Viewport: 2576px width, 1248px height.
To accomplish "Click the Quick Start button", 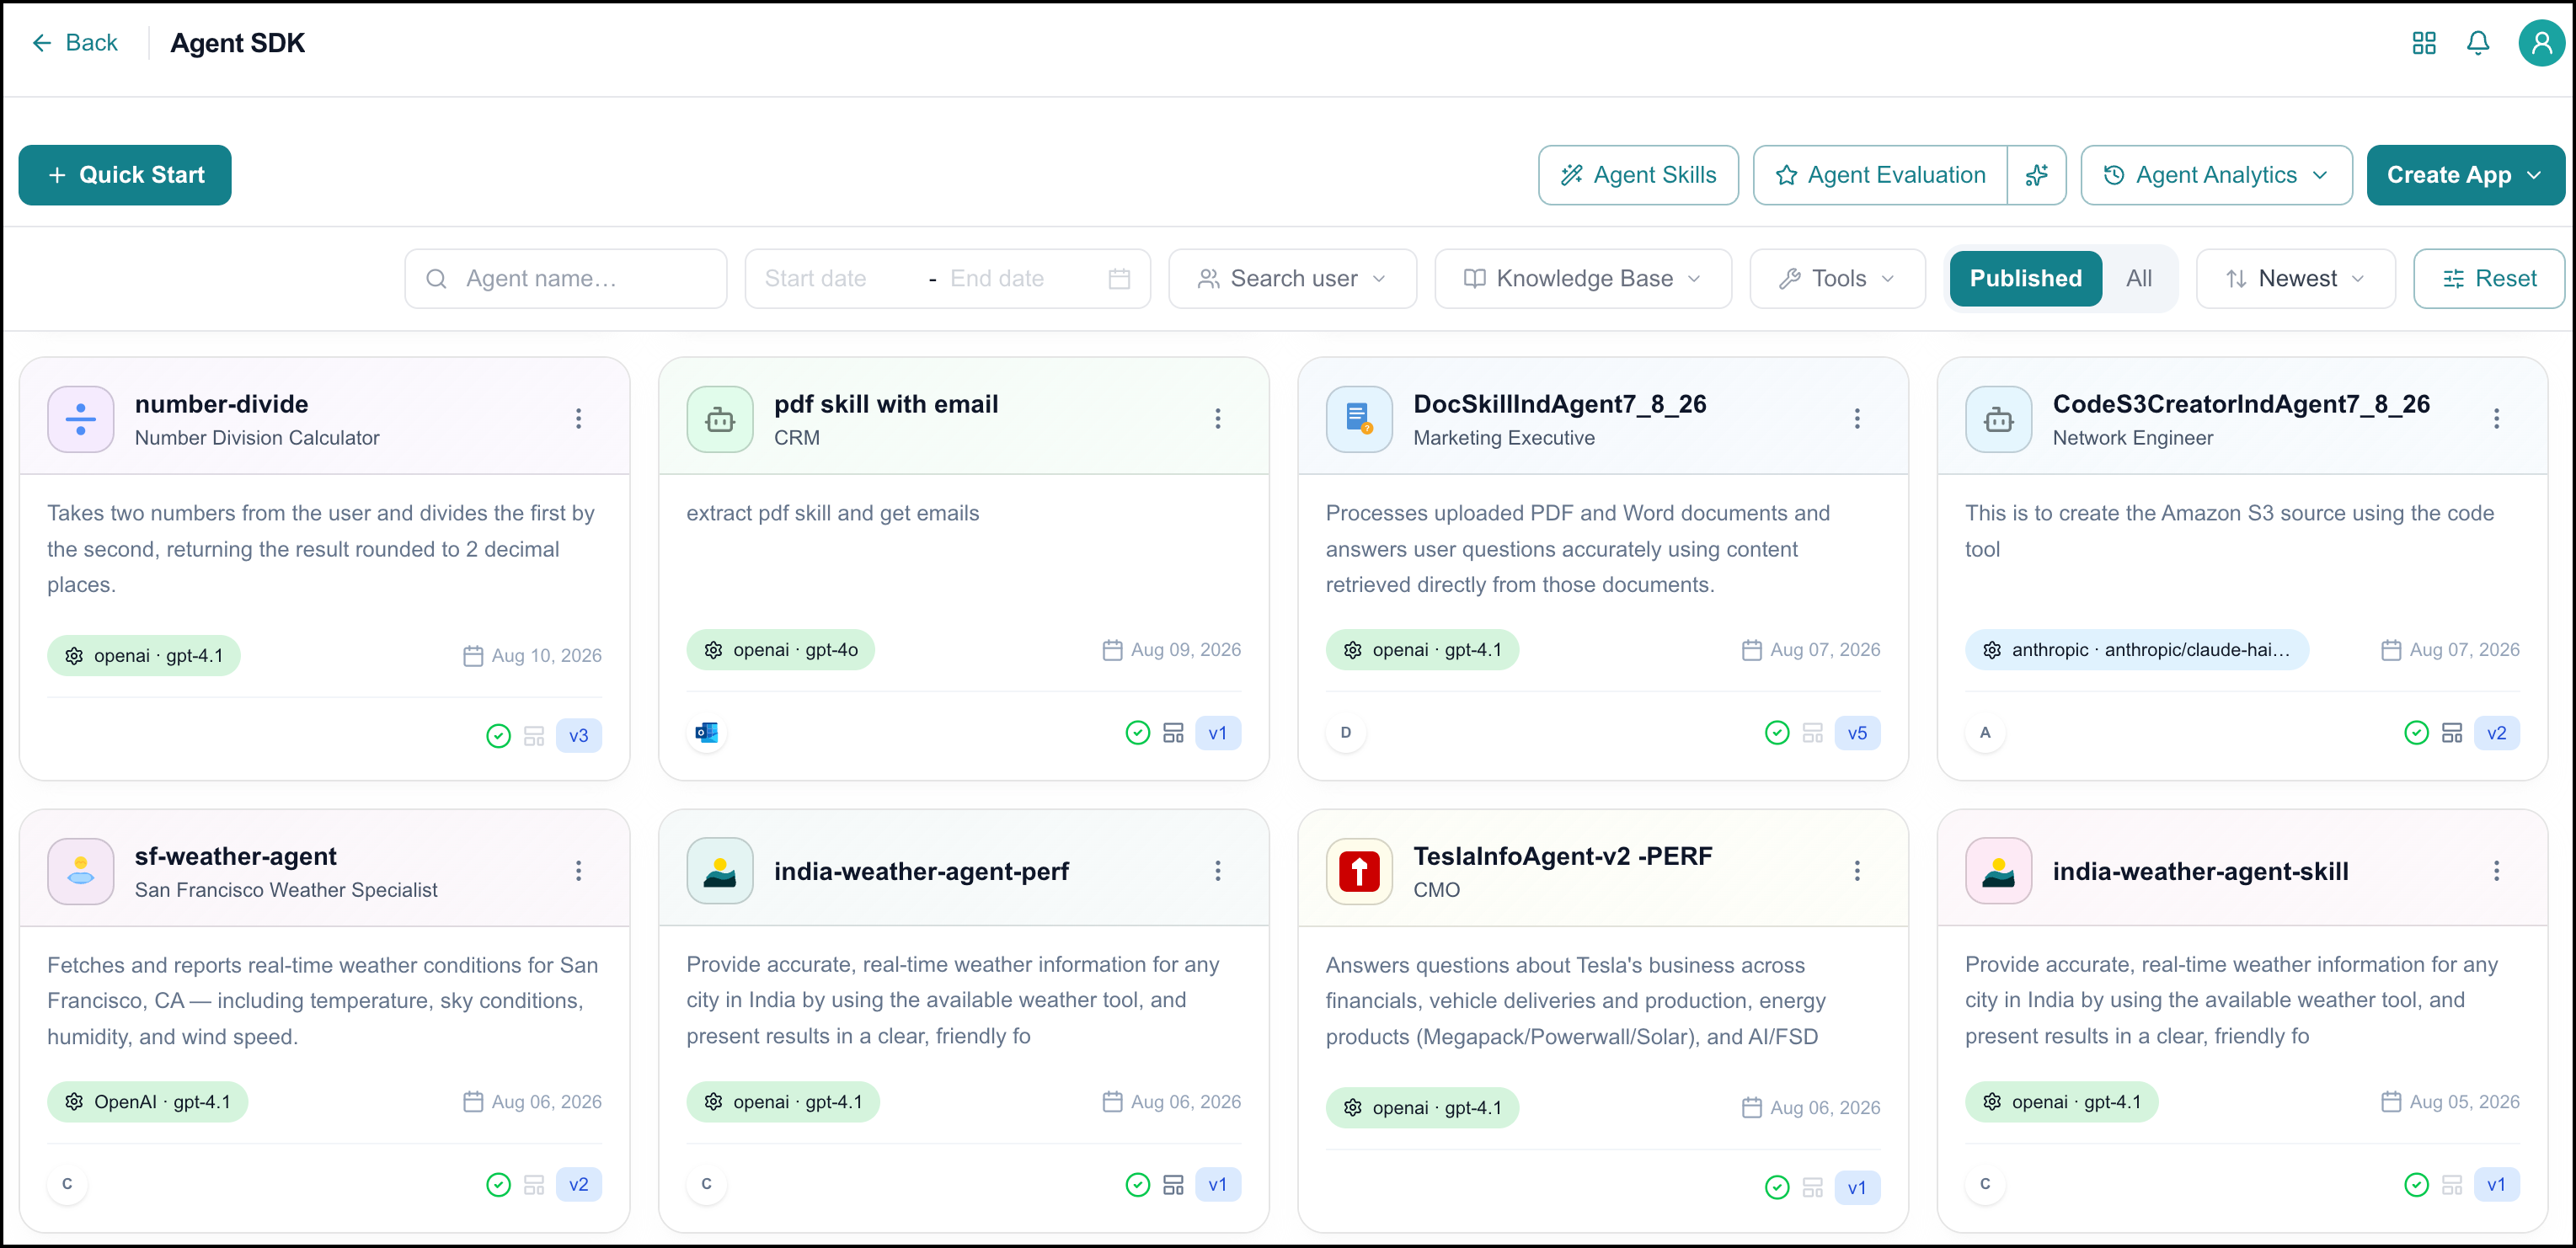I will point(125,175).
